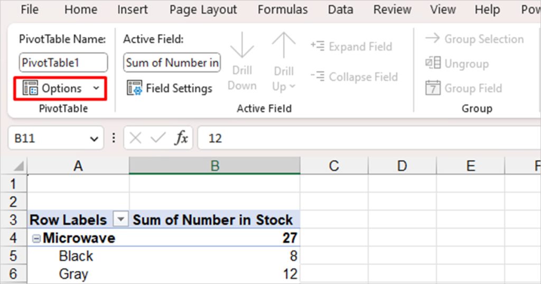The width and height of the screenshot is (541, 284).
Task: Click the Select All corner triangle
Action: (x=18, y=166)
